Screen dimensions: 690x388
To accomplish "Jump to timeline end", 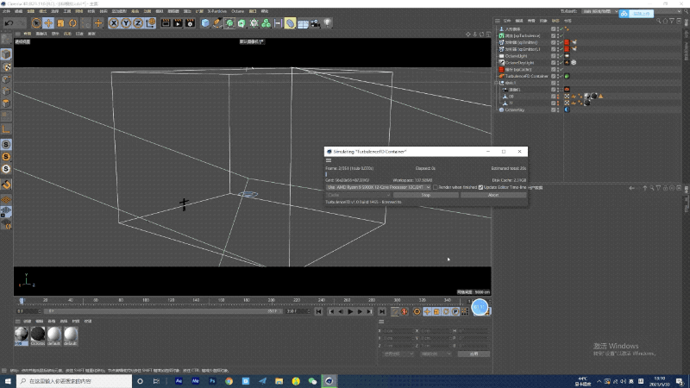I will pyautogui.click(x=382, y=311).
